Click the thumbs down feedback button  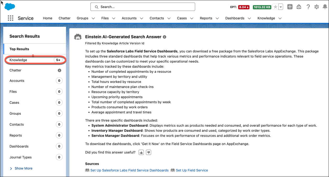(x=149, y=152)
